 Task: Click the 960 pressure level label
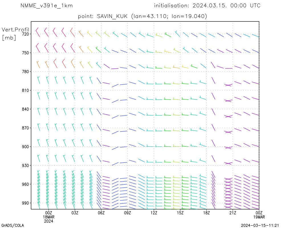(26, 184)
